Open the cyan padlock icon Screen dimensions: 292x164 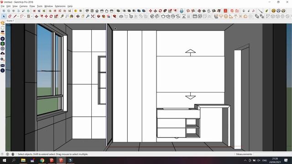click(x=182, y=11)
